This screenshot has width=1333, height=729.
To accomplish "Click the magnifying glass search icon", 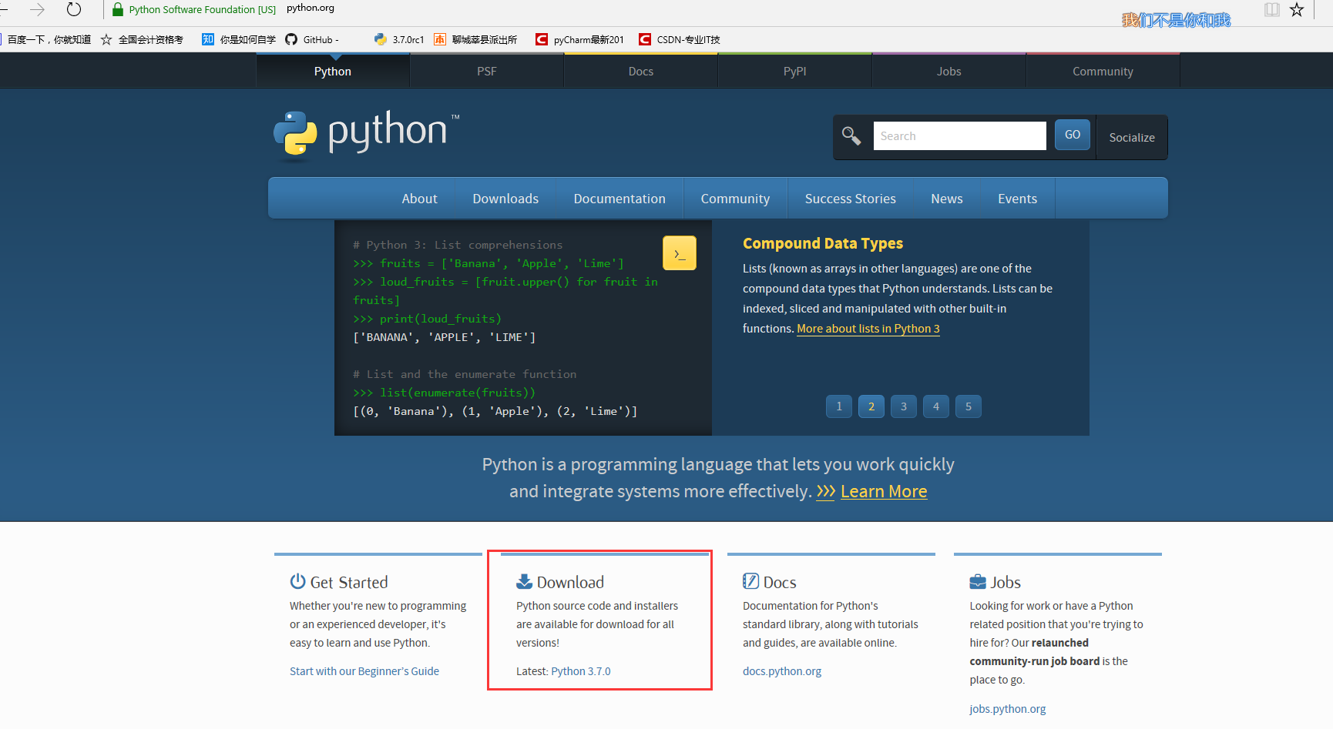I will tap(851, 136).
